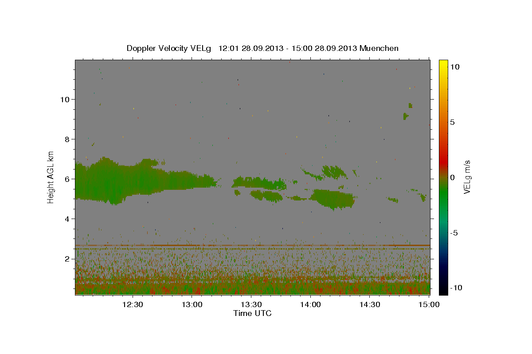
Task: Click the 'Time UTC' axis label
Action: pos(252,313)
